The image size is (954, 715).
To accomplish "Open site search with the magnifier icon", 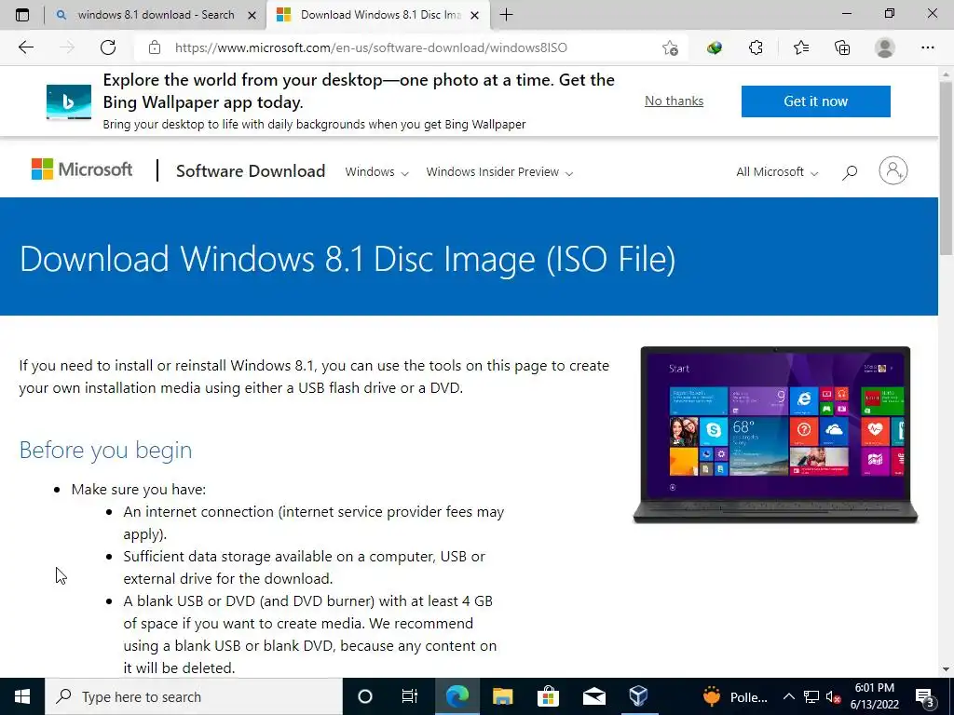I will click(x=850, y=172).
